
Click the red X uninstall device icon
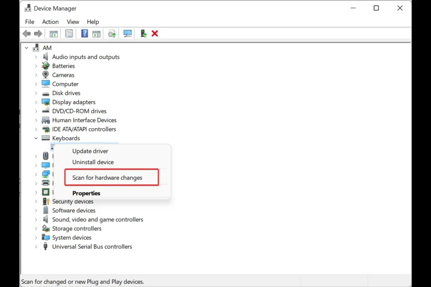155,34
